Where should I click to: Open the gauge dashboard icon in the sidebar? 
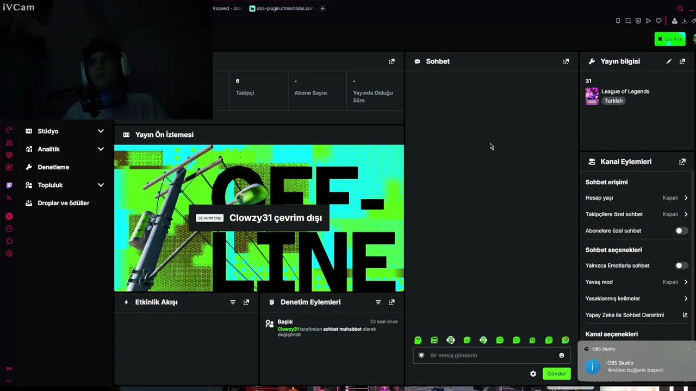9,130
